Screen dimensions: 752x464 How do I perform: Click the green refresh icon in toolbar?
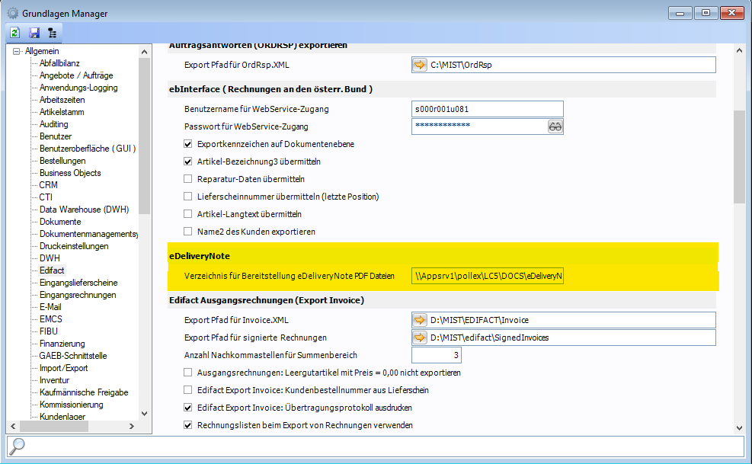(15, 33)
